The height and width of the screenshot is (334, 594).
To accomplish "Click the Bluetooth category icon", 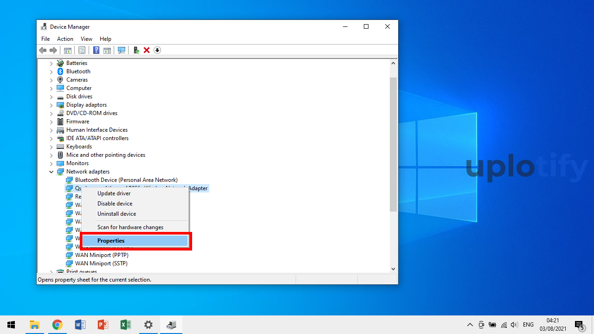I will click(60, 71).
